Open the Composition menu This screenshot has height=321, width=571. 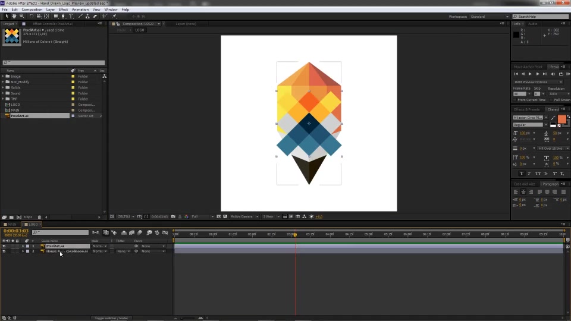click(32, 10)
